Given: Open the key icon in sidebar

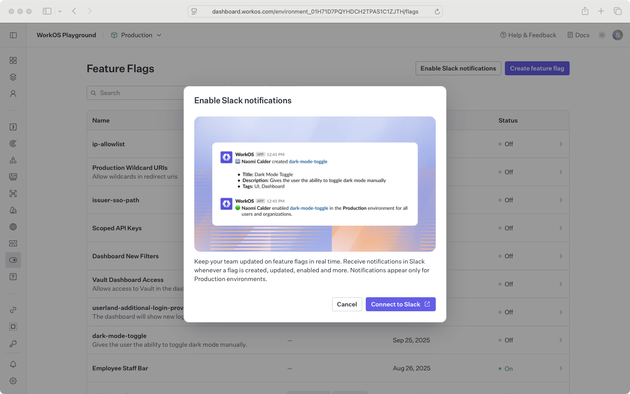Looking at the screenshot, I should [13, 344].
